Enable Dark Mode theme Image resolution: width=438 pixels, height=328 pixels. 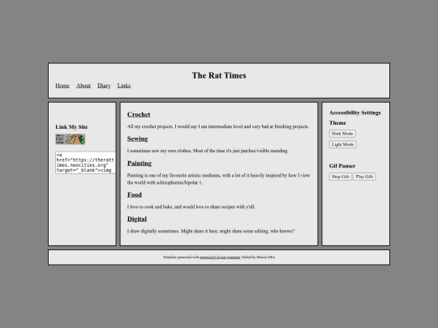(342, 134)
